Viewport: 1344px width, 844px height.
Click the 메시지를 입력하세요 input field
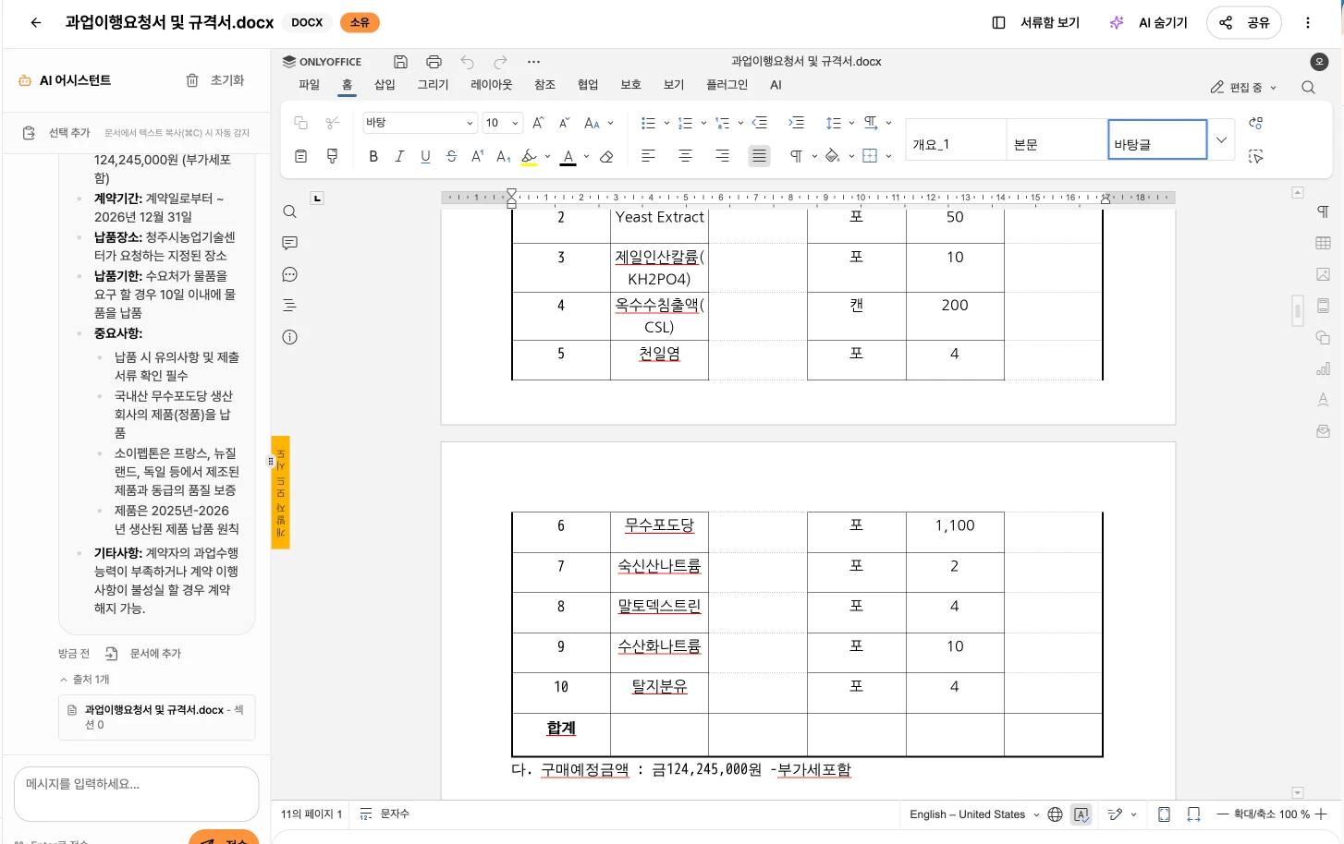click(x=136, y=792)
